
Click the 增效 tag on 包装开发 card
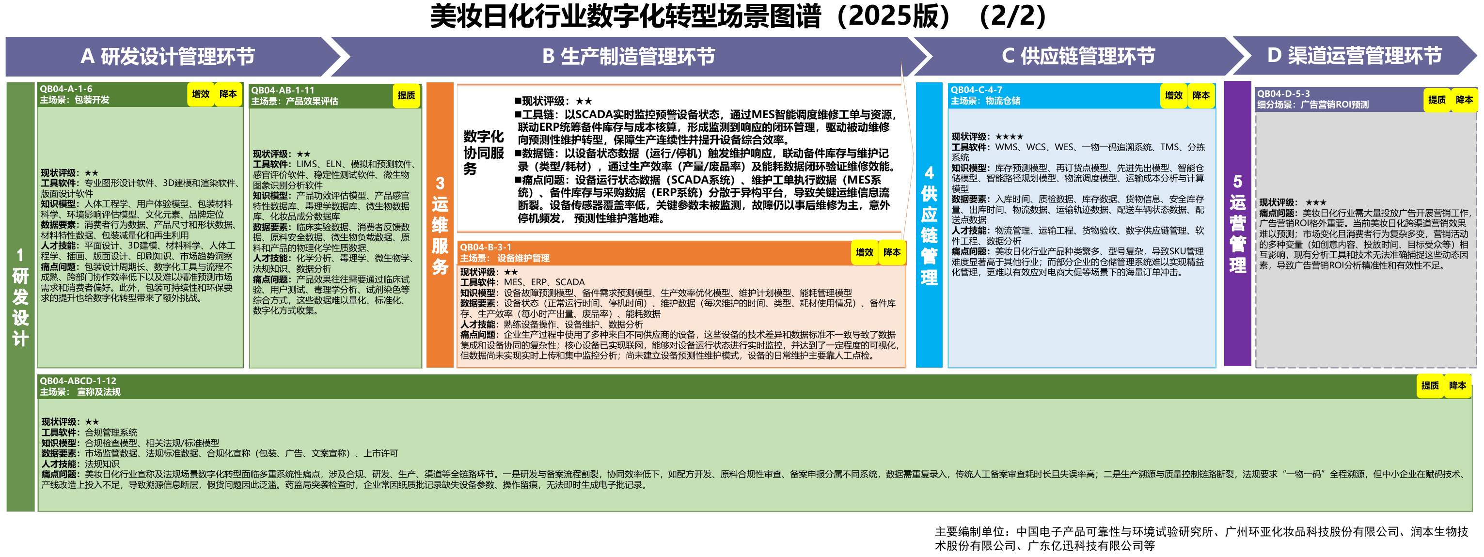[201, 94]
